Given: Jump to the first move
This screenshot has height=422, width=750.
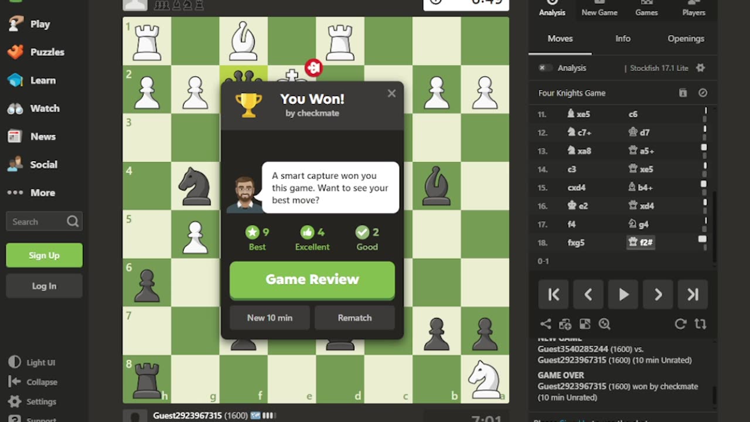Looking at the screenshot, I should pos(554,294).
